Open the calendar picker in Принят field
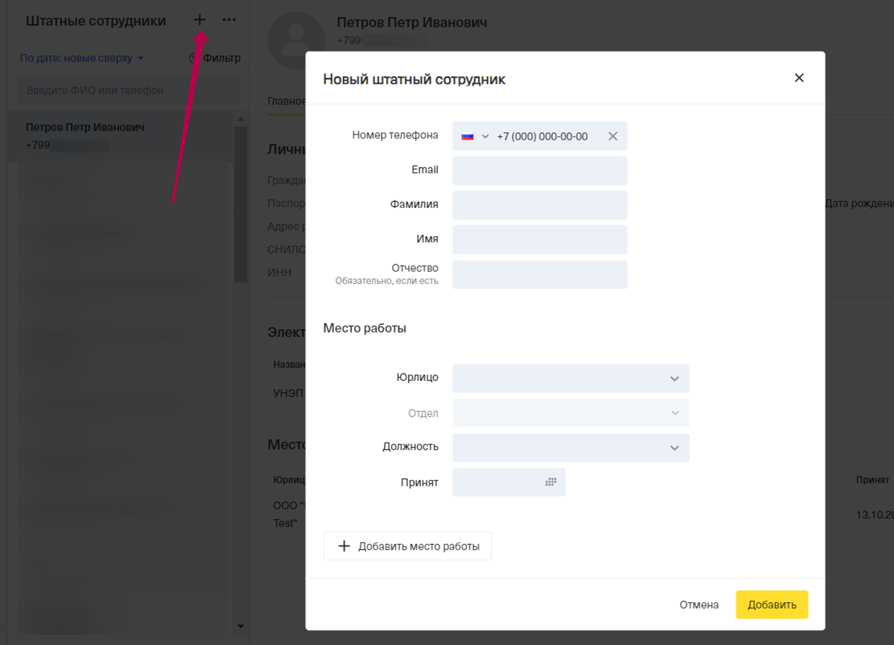 pos(550,482)
